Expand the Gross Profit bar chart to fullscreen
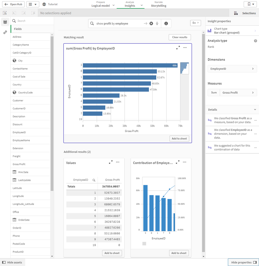The image size is (259, 266). (178, 48)
